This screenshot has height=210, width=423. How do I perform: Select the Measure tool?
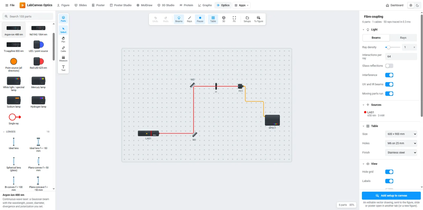(x=63, y=59)
